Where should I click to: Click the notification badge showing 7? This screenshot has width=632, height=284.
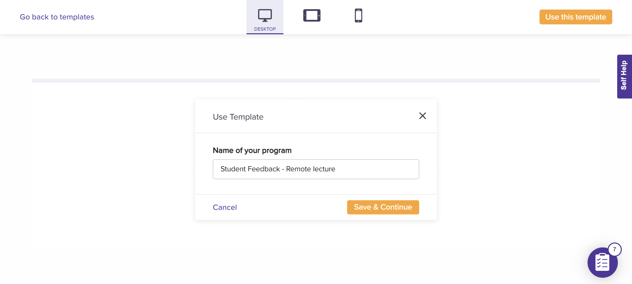pyautogui.click(x=615, y=249)
